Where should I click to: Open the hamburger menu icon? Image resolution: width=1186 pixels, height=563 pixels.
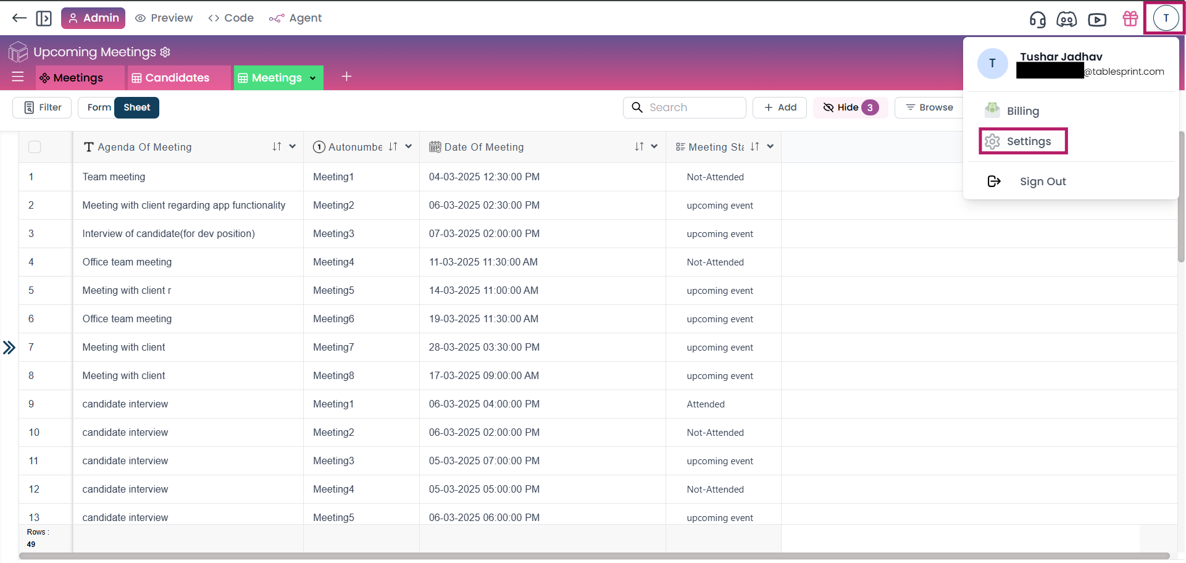(x=18, y=77)
